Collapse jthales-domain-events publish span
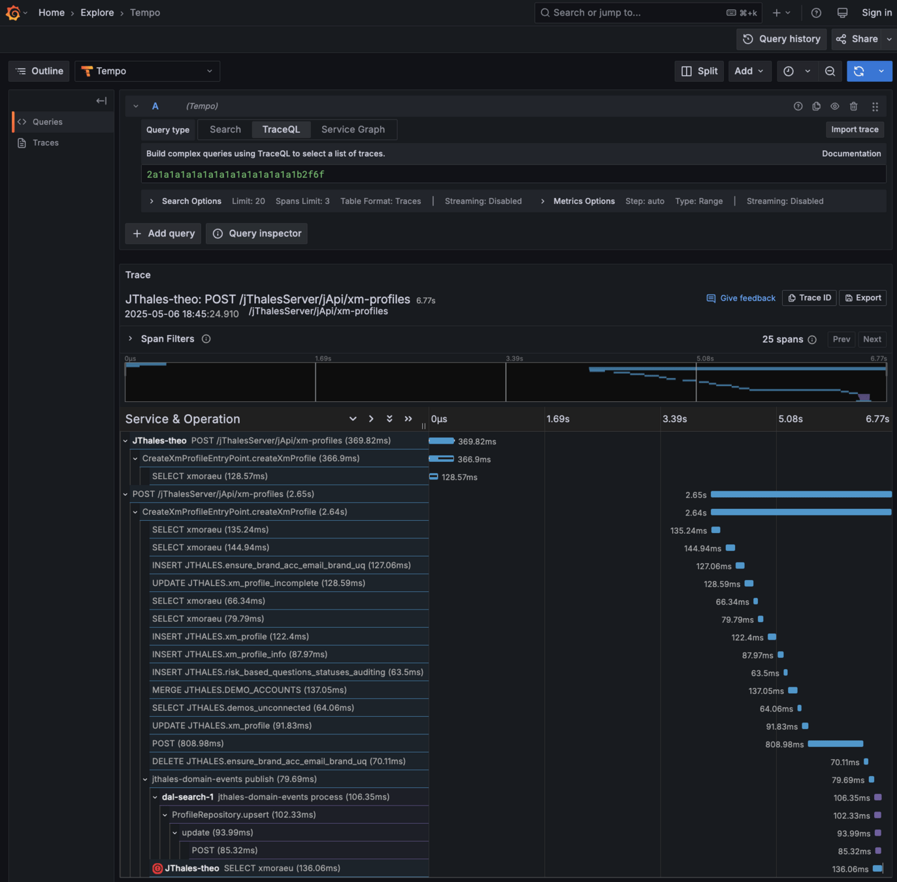The height and width of the screenshot is (882, 897). (x=146, y=779)
